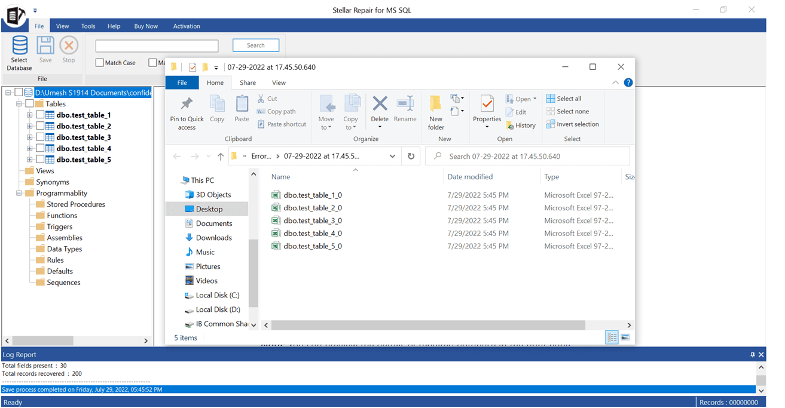785x408 pixels.
Task: Click the Cut scissors command
Action: pyautogui.click(x=267, y=99)
